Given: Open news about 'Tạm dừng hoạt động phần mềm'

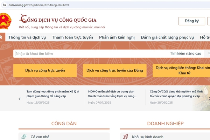Looking at the screenshot, I should [53, 93].
